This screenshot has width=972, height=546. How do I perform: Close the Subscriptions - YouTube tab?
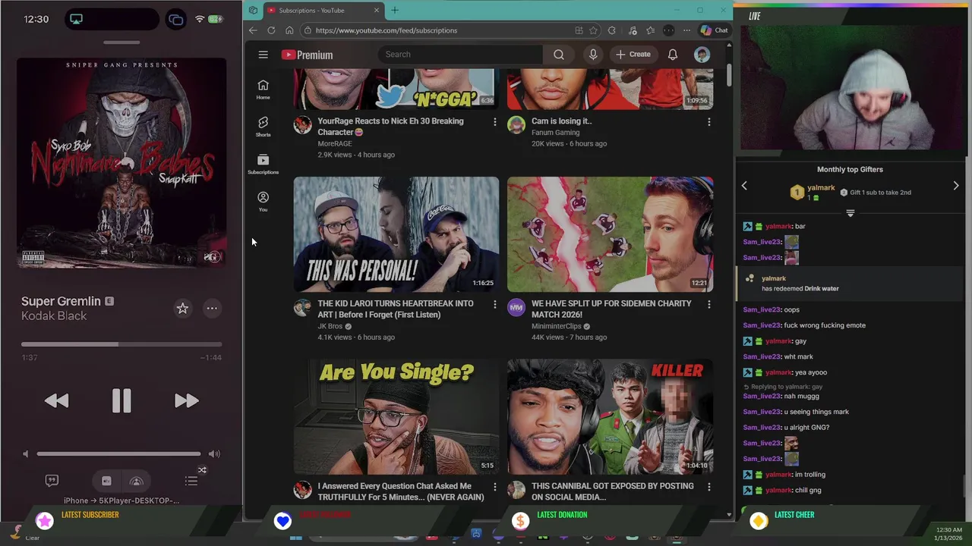[x=377, y=10]
